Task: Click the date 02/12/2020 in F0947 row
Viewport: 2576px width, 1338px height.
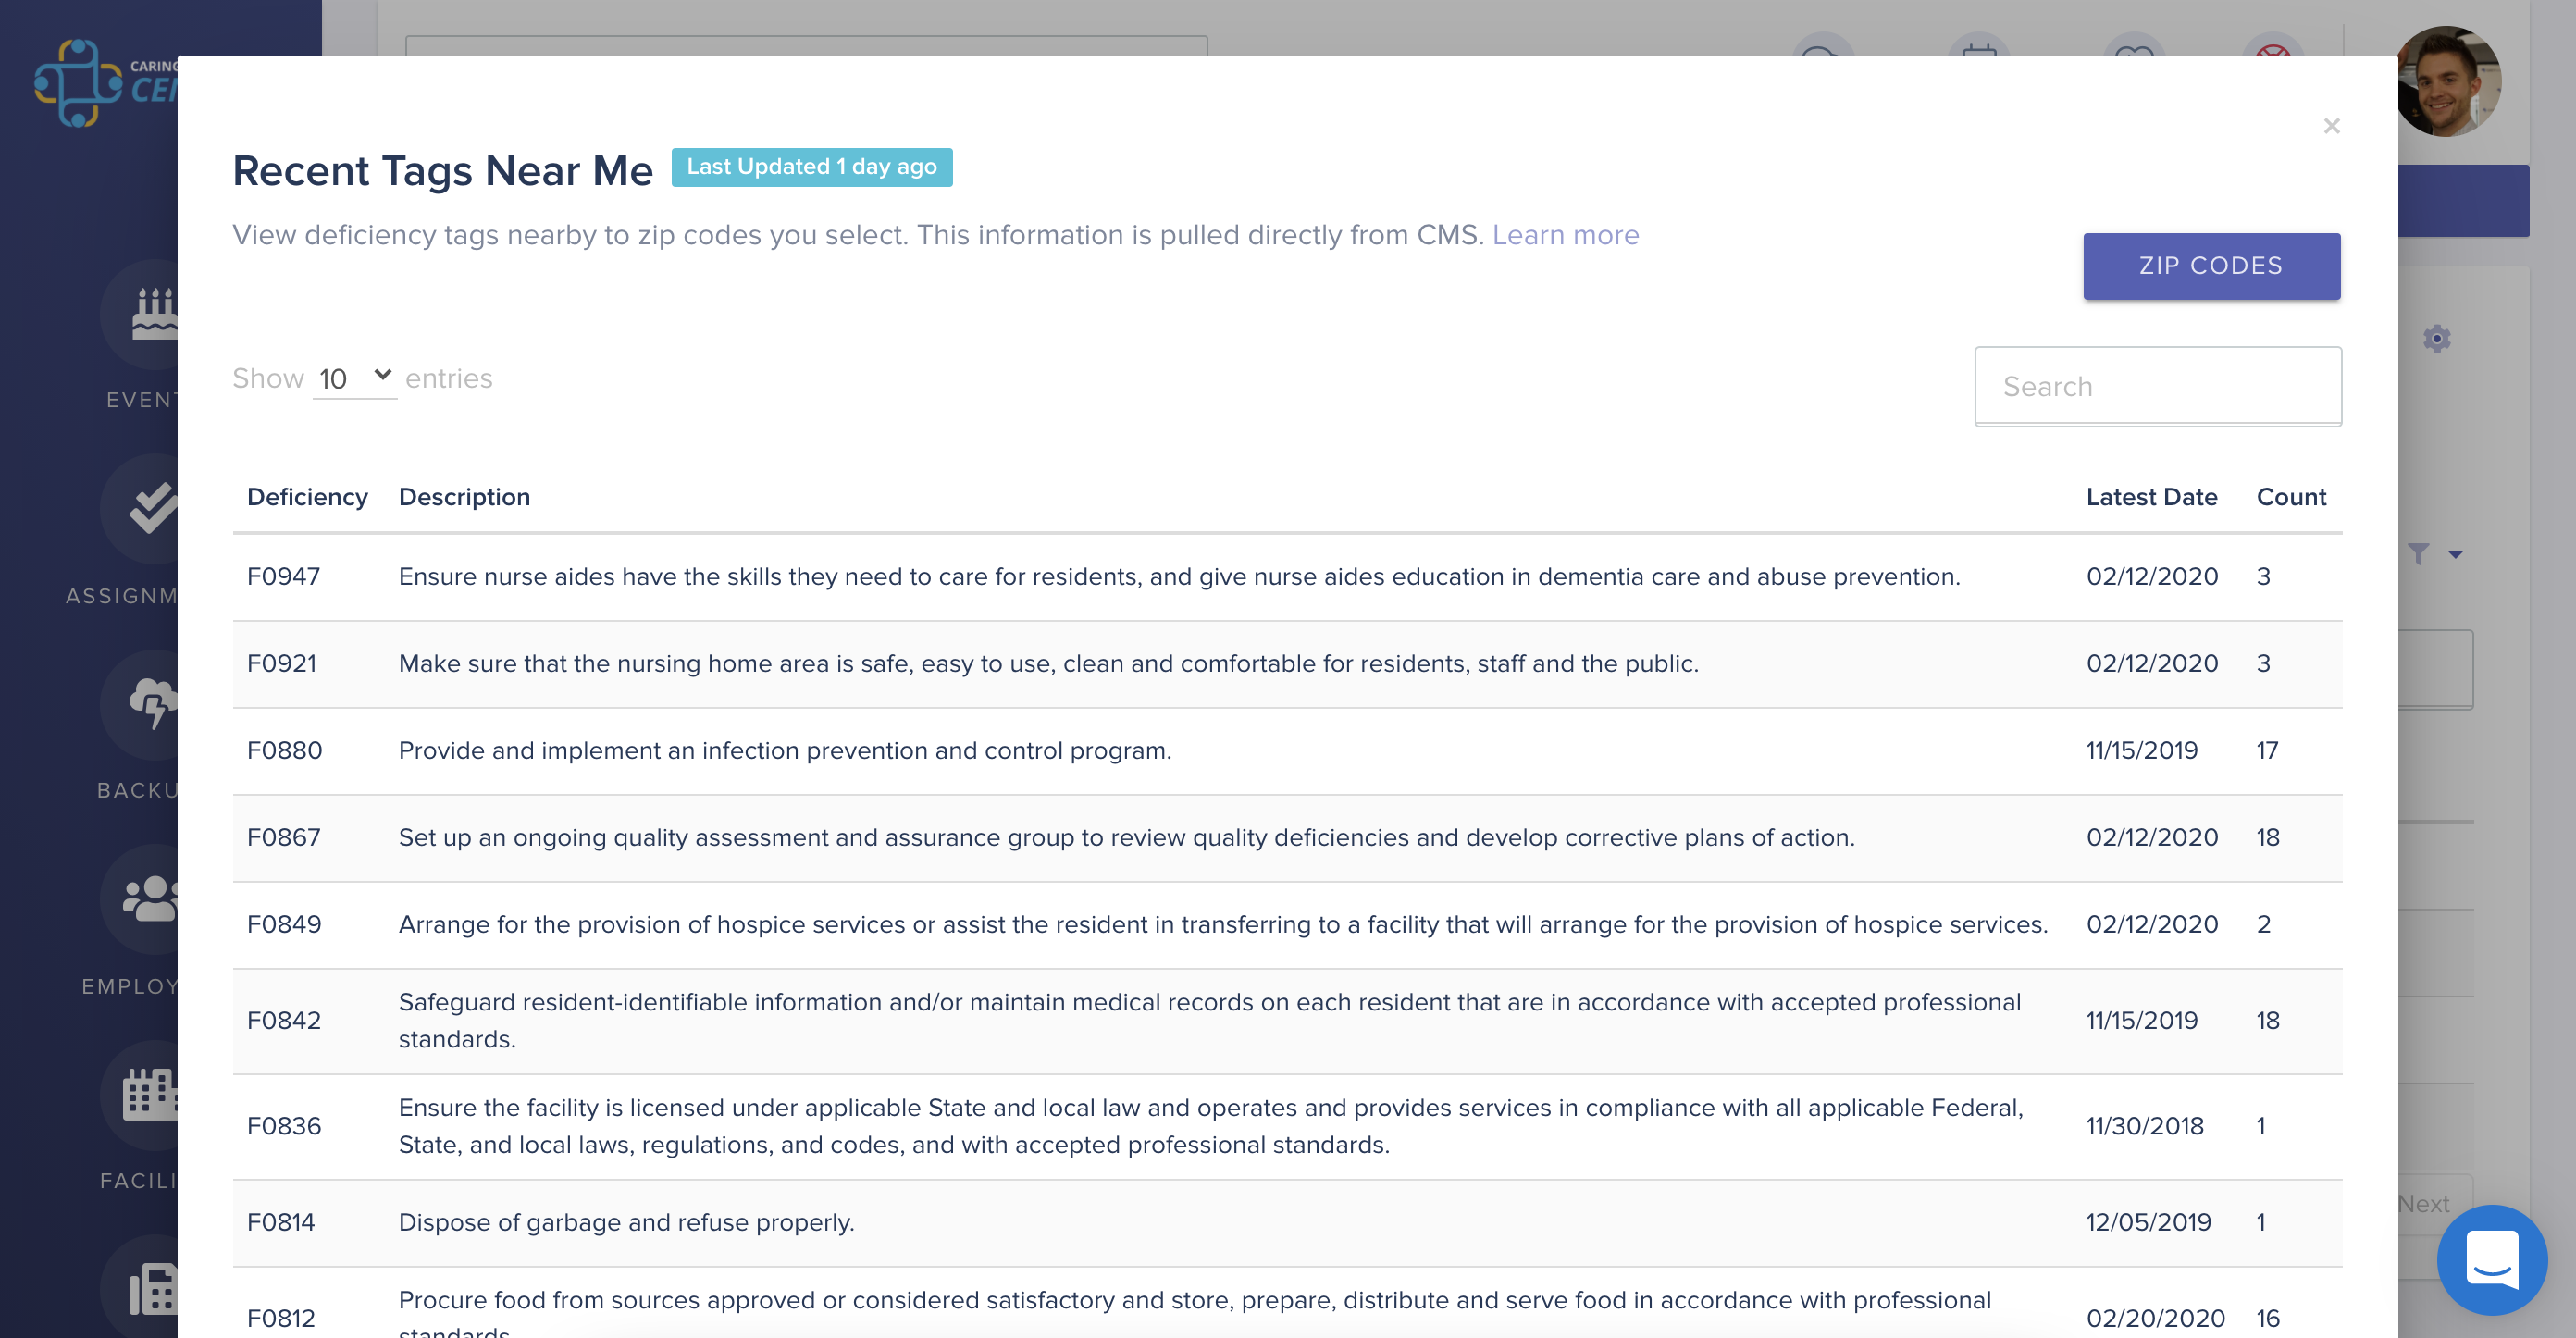Action: tap(2152, 577)
